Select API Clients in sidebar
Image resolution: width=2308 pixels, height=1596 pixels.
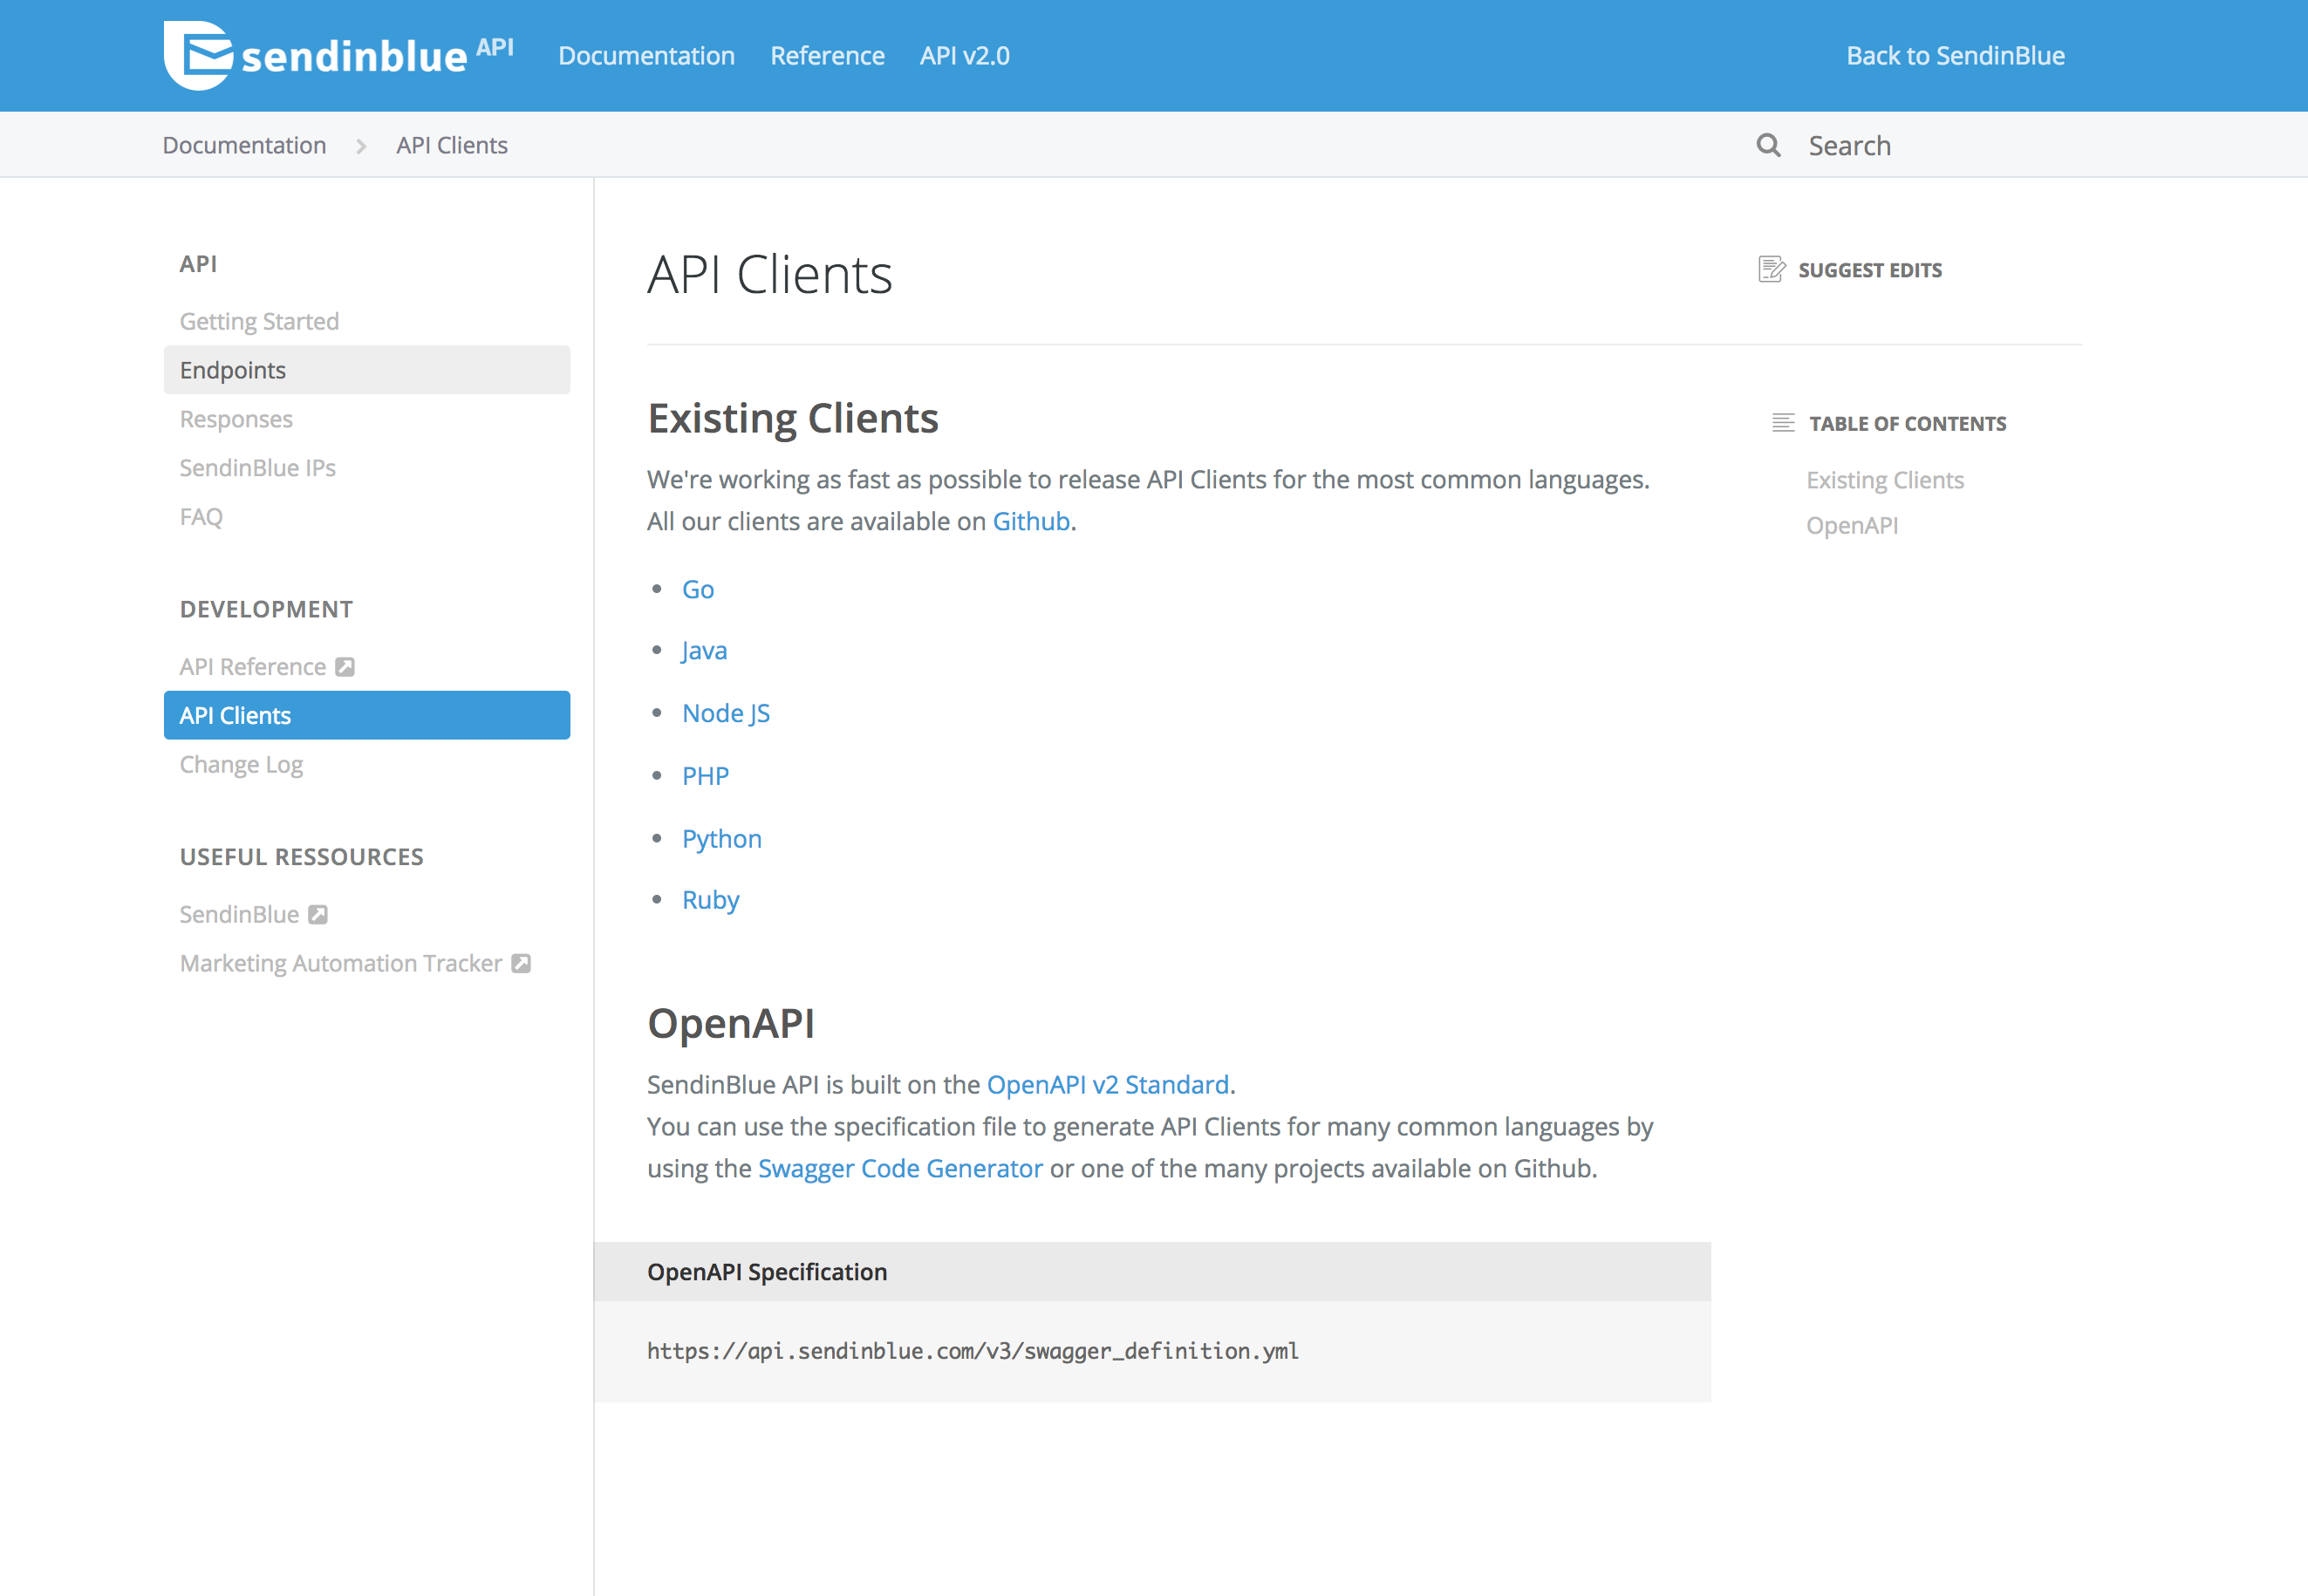pos(367,715)
